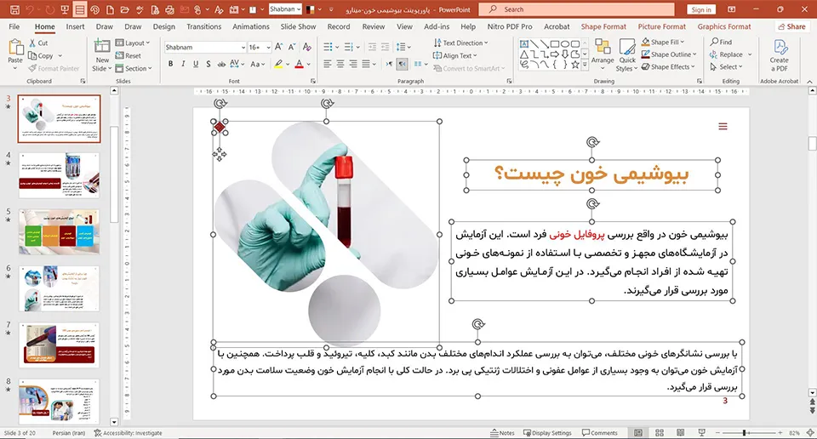Click the red font color swatch

299,64
